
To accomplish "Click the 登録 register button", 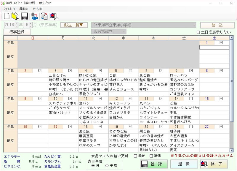I will 154,164.
